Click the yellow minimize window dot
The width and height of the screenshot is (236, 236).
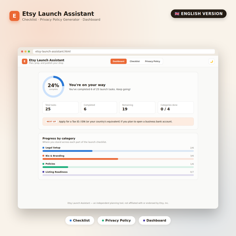click(26, 52)
